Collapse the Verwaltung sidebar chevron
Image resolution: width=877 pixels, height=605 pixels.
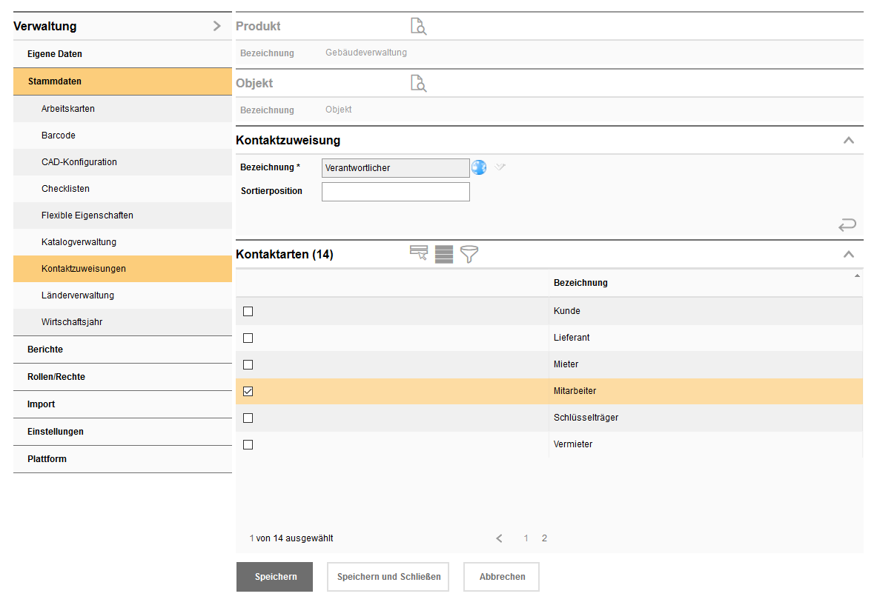(x=216, y=26)
